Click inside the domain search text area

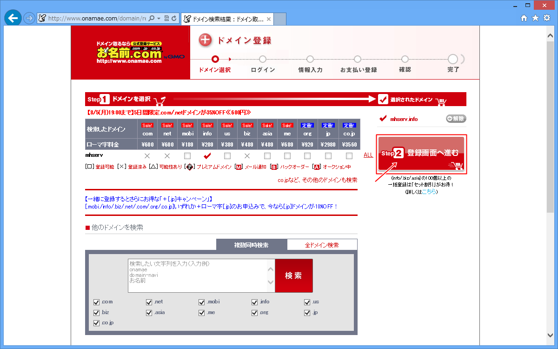(198, 275)
